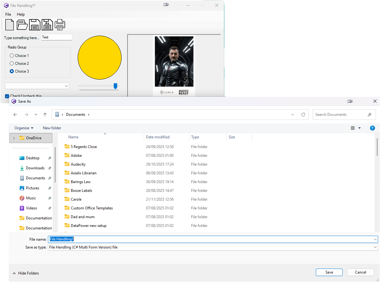Click the New folder button
The height and width of the screenshot is (282, 380).
point(52,128)
